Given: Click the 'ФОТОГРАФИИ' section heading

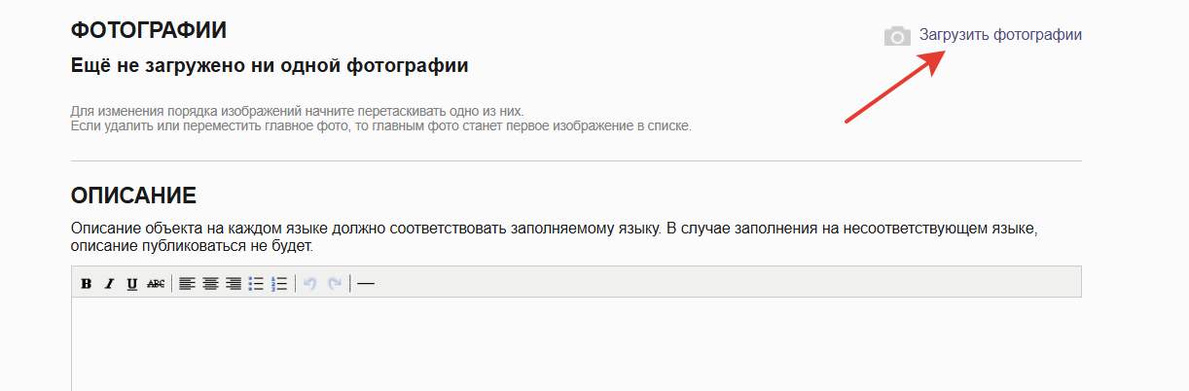Looking at the screenshot, I should pyautogui.click(x=149, y=31).
